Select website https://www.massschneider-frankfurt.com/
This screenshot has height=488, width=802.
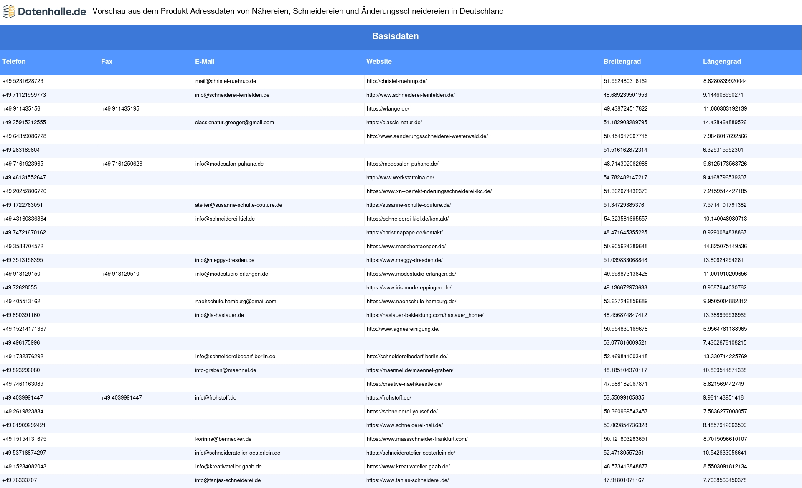tap(417, 439)
